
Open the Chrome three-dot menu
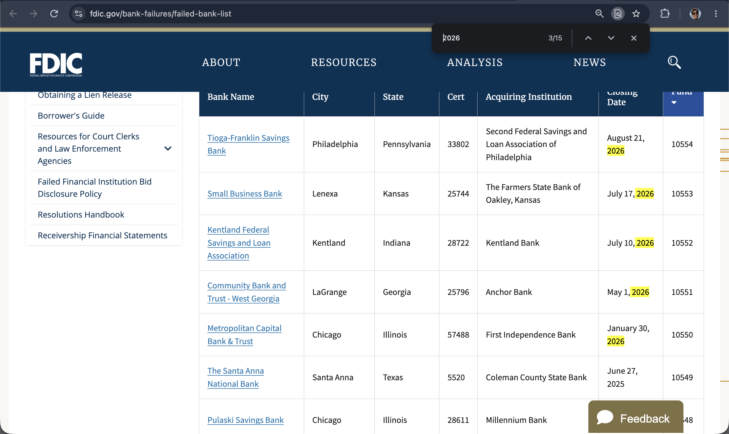716,14
